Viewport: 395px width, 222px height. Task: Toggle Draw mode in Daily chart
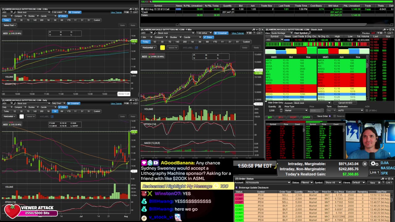(x=63, y=107)
